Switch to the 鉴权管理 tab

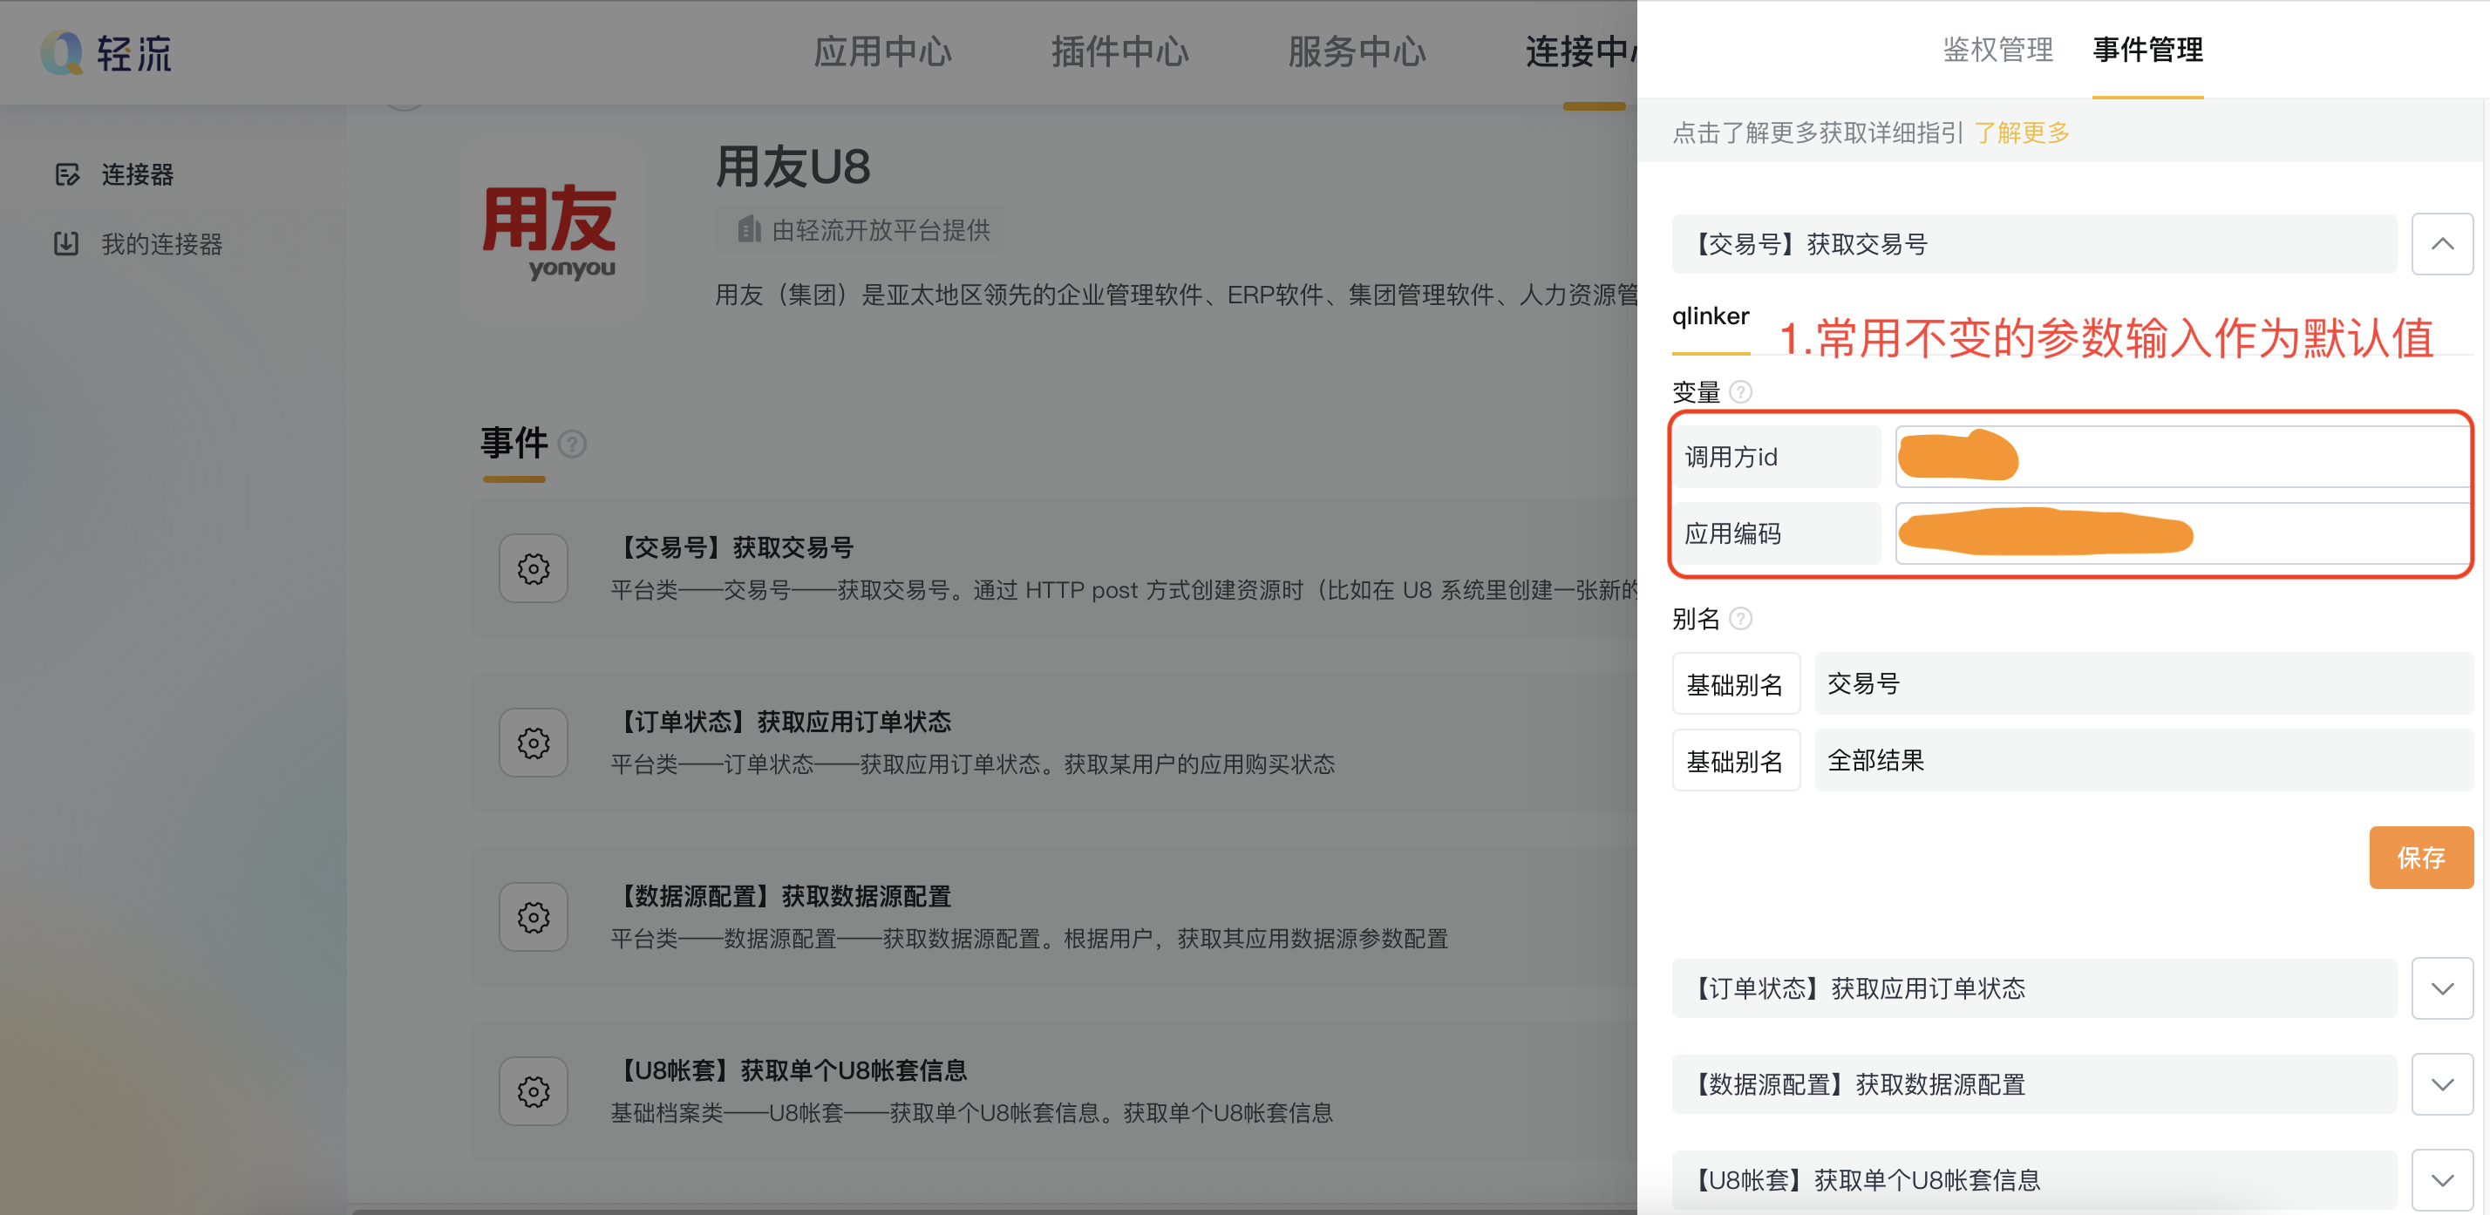tap(1998, 51)
